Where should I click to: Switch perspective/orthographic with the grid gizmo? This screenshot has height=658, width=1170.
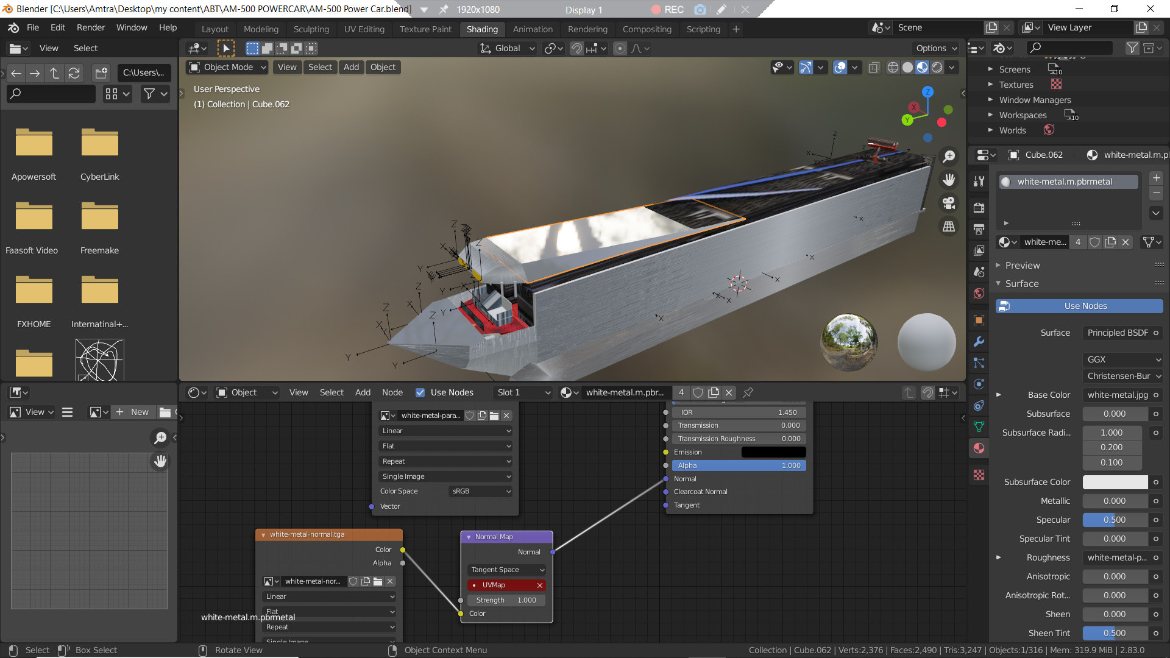coord(949,227)
